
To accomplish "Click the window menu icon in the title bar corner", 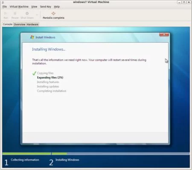I will tap(3, 2).
